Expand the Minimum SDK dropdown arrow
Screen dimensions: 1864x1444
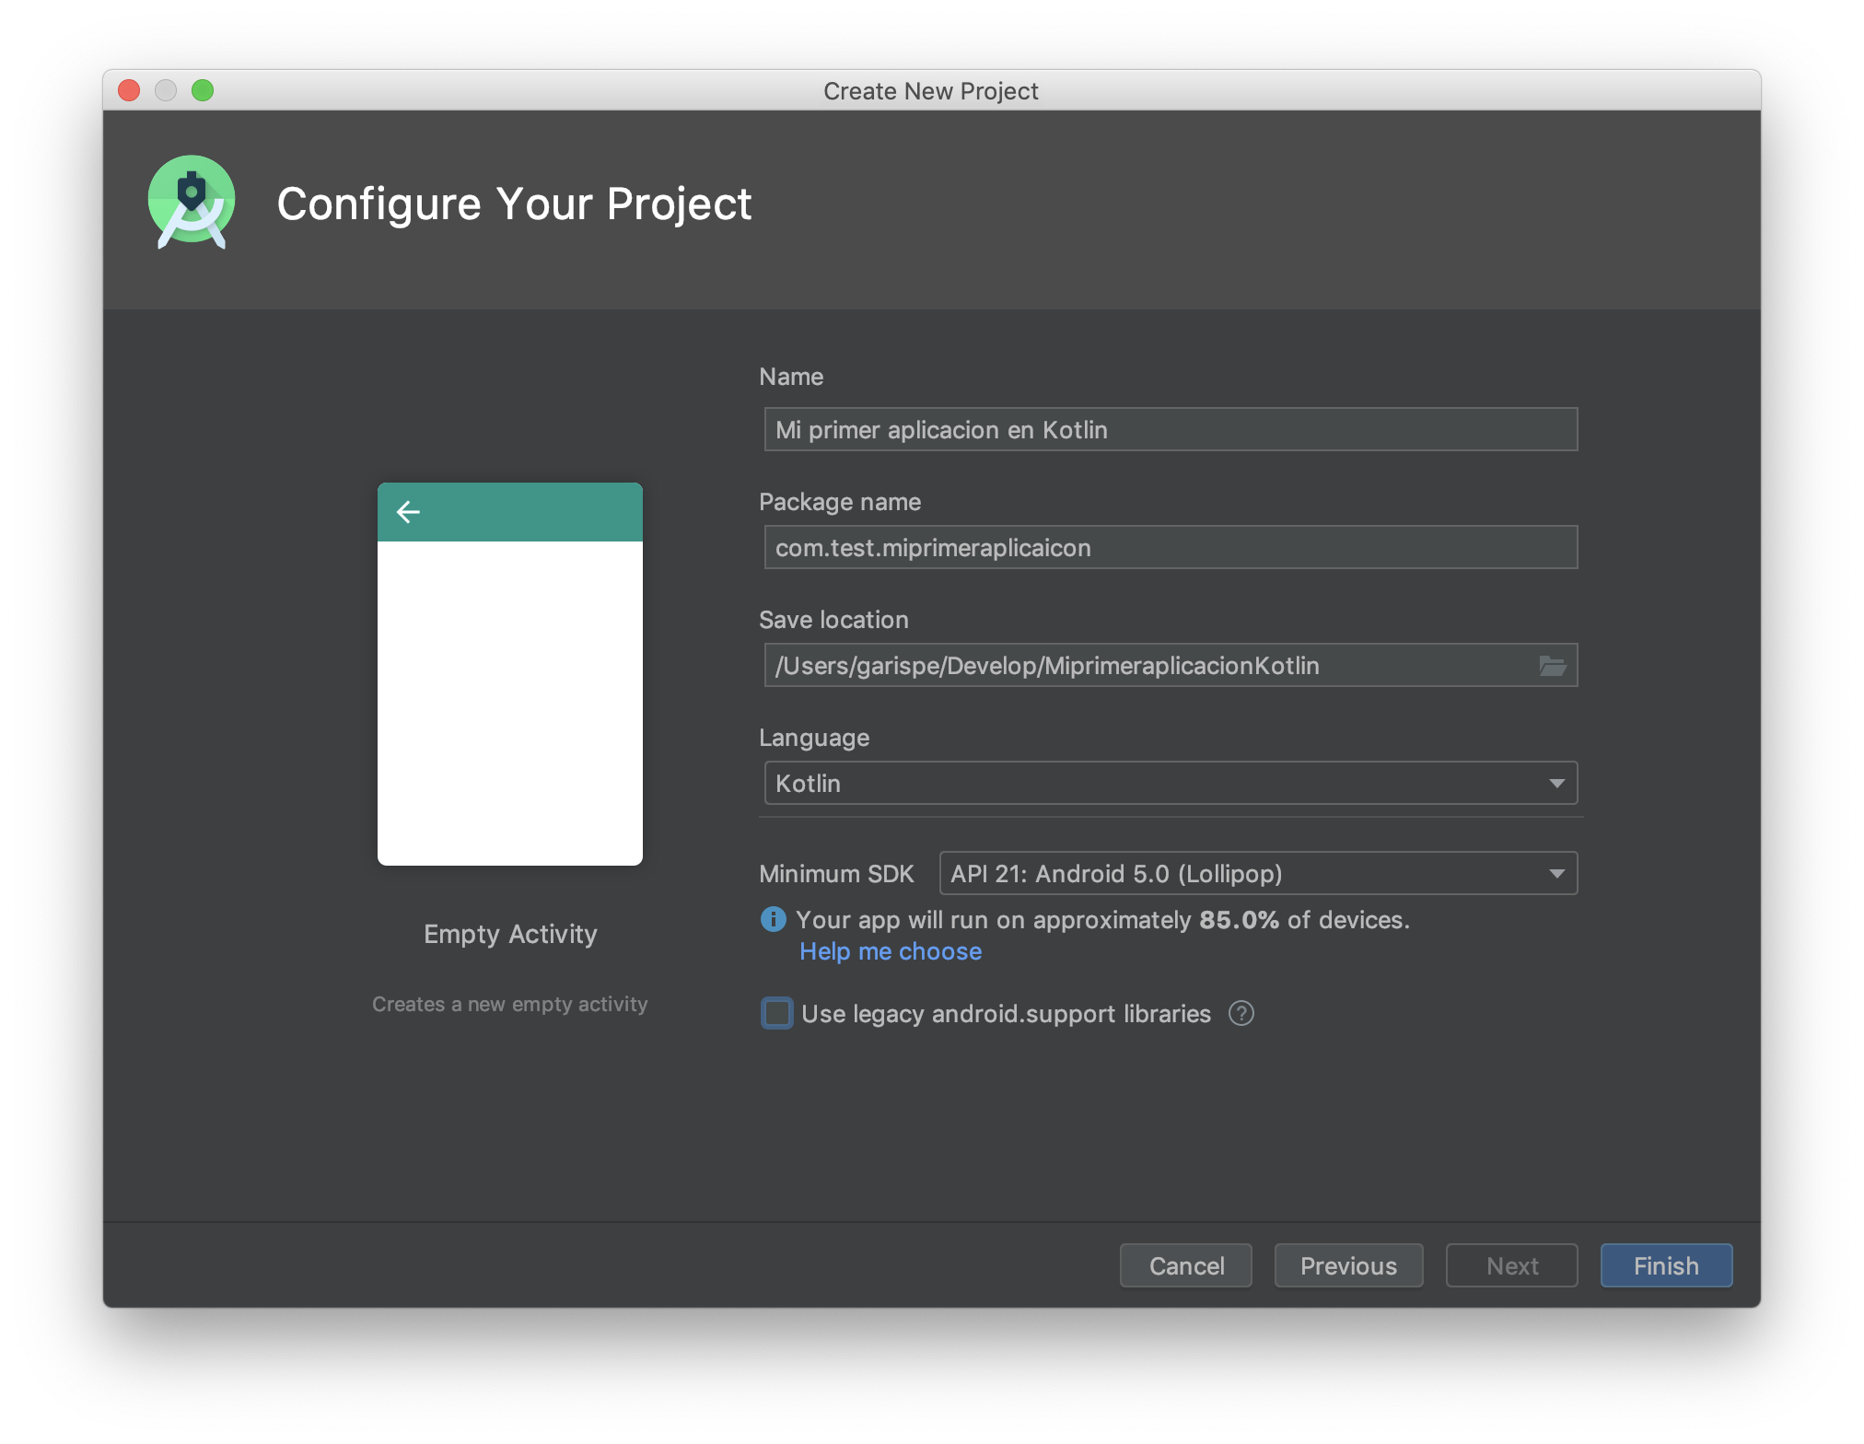pyautogui.click(x=1556, y=874)
